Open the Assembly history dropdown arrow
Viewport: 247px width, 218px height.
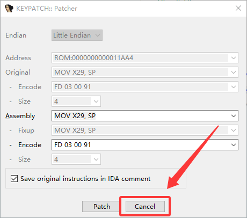234,116
